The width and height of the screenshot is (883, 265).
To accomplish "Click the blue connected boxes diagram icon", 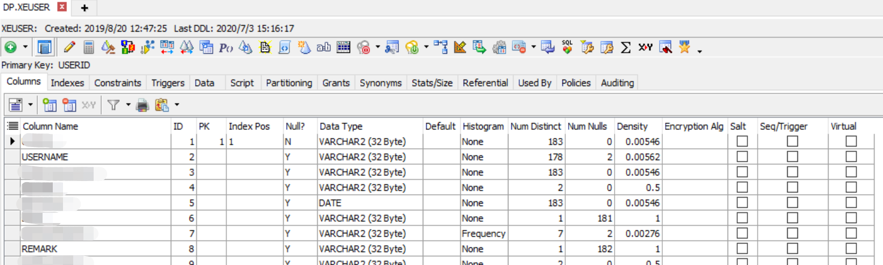I will 440,47.
